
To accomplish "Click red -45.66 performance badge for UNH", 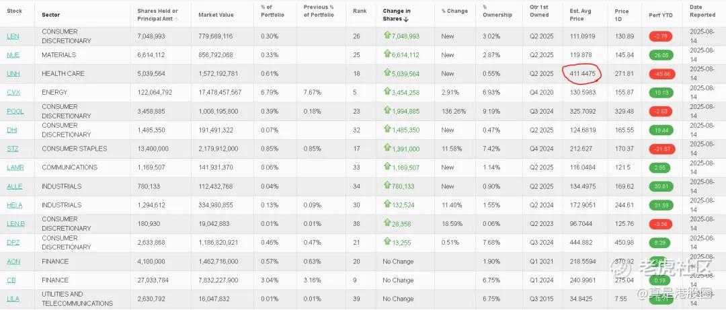I will [x=661, y=74].
